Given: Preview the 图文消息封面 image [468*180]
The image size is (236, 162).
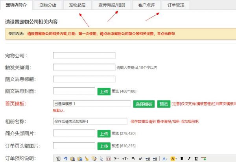Looking at the screenshot, I should (115, 91).
